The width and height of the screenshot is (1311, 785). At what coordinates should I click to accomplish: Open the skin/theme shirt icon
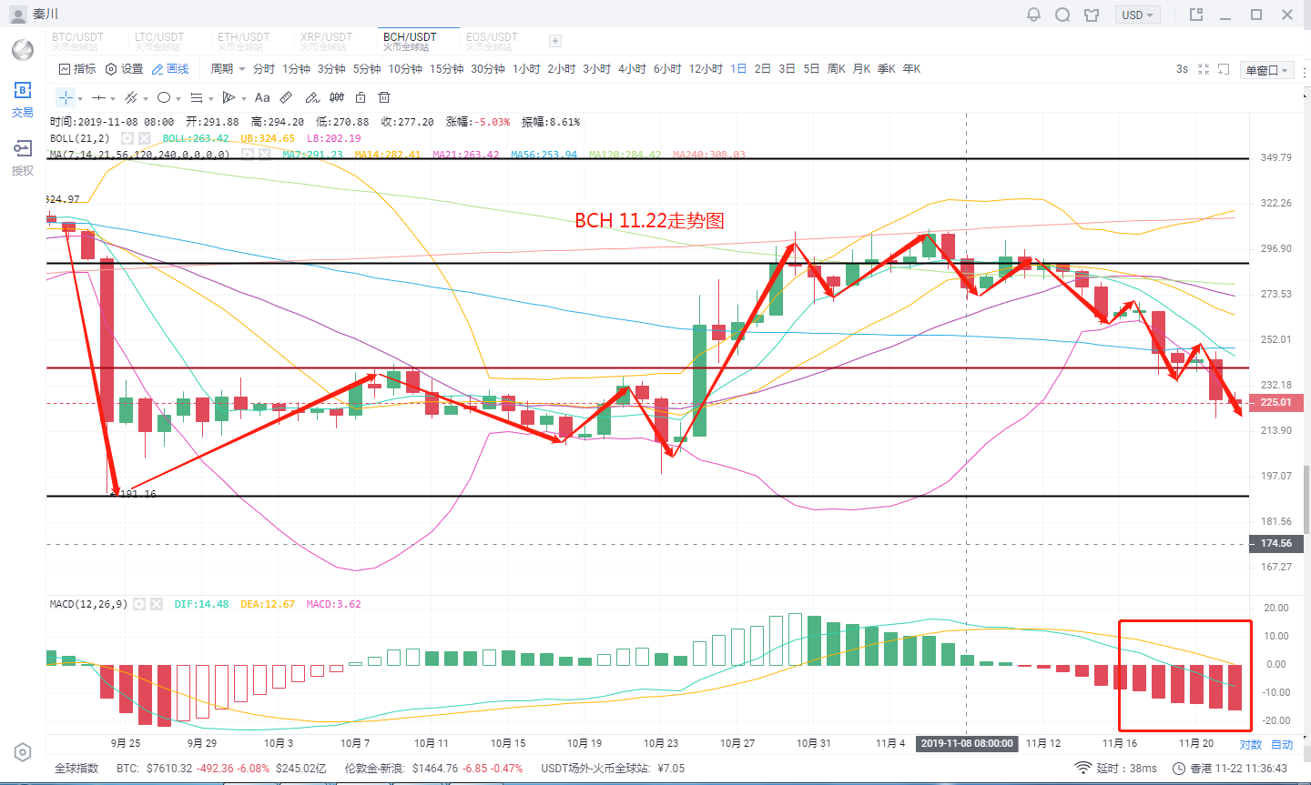tap(1092, 15)
